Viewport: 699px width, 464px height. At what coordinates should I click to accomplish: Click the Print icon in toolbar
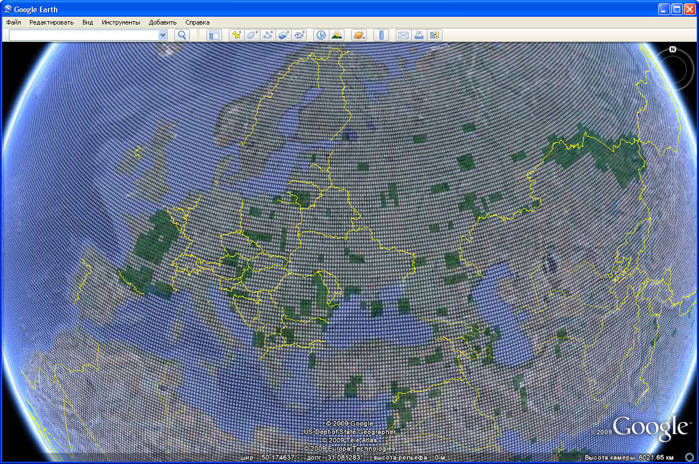tap(419, 35)
